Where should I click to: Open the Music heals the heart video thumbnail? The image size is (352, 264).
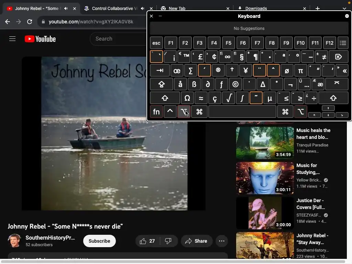(265, 143)
